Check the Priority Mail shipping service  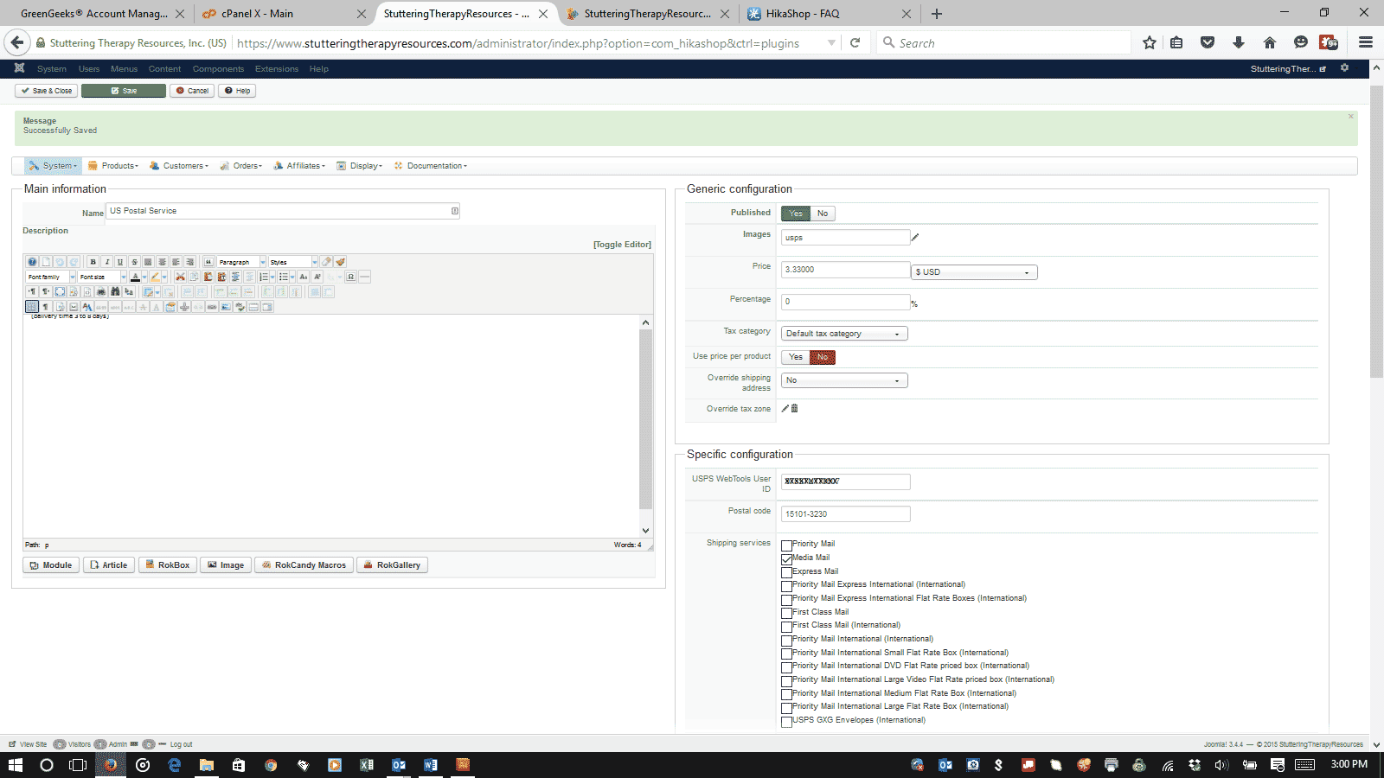(x=786, y=545)
